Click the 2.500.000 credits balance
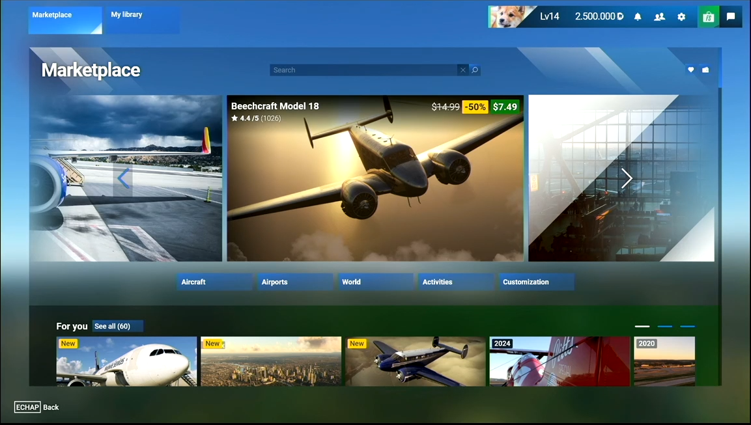 click(x=599, y=16)
